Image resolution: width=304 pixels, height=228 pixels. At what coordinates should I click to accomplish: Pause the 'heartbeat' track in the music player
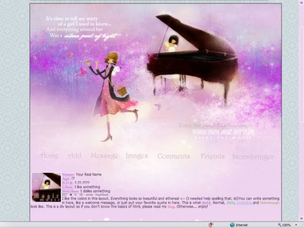point(76,194)
